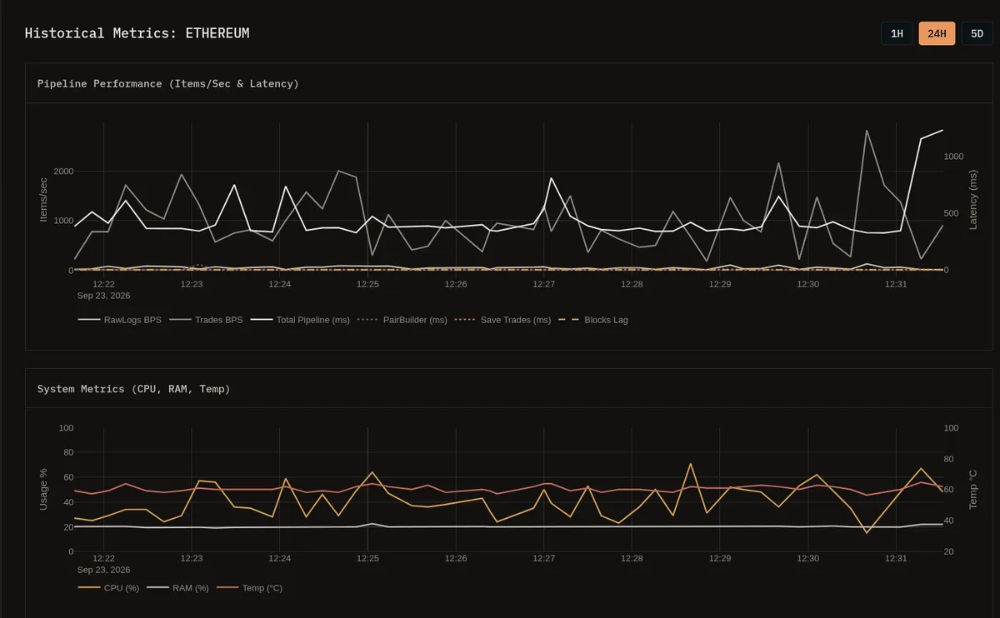Click the 2000 value on Items/sec axis
The height and width of the screenshot is (618, 1000).
[x=63, y=172]
